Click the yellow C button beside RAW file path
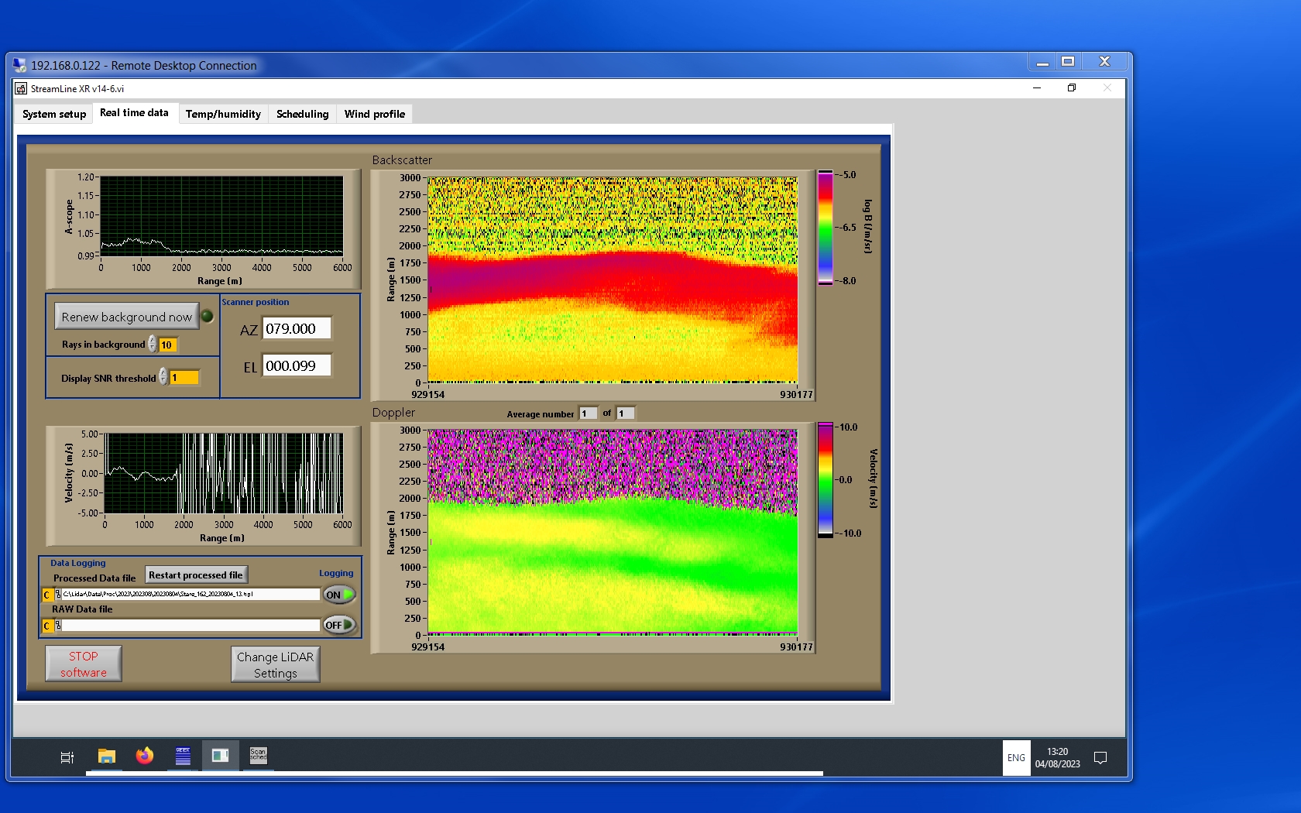This screenshot has height=813, width=1301. click(x=47, y=626)
